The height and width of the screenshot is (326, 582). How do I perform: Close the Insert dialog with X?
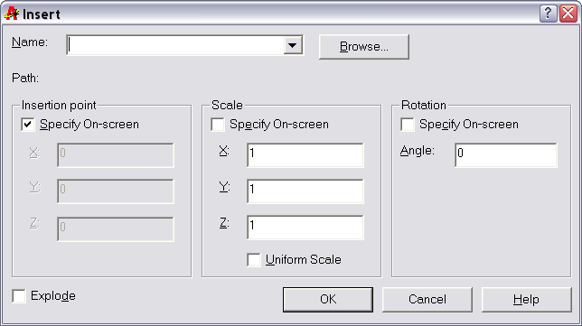(x=568, y=14)
